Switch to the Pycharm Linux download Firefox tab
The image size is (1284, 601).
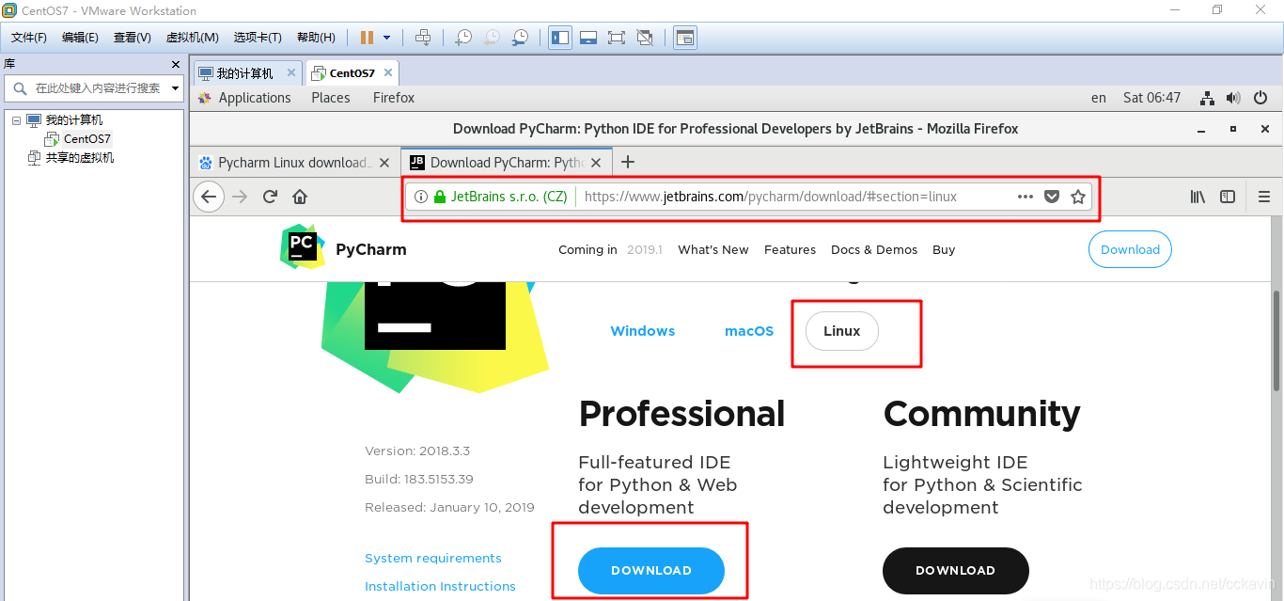click(x=294, y=163)
